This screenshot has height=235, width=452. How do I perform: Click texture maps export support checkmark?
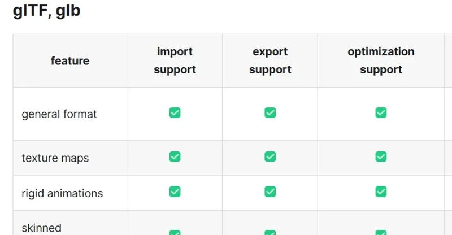point(270,157)
